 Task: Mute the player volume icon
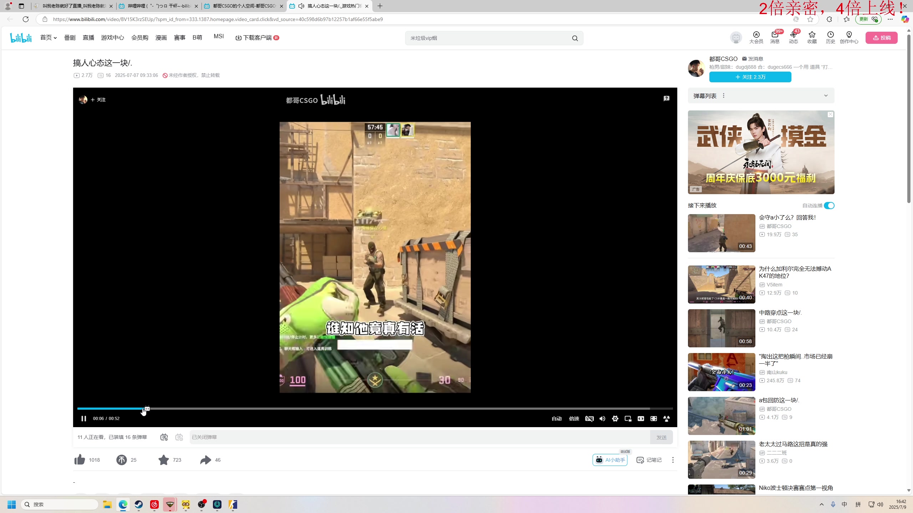point(602,419)
